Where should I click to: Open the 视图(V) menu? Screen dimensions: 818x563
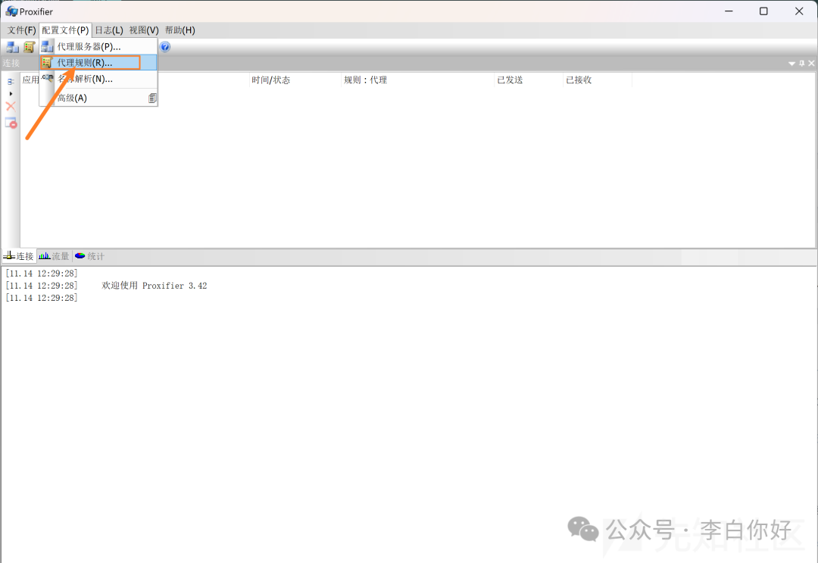click(x=144, y=30)
